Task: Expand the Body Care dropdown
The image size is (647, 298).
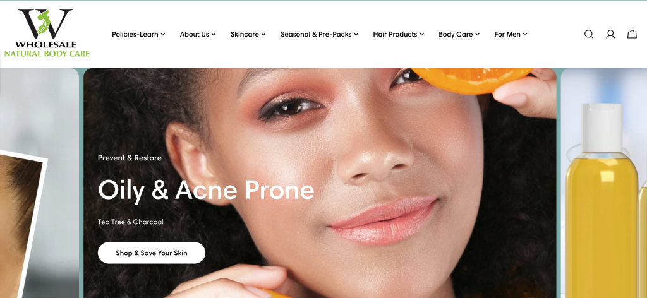Action: pyautogui.click(x=459, y=34)
